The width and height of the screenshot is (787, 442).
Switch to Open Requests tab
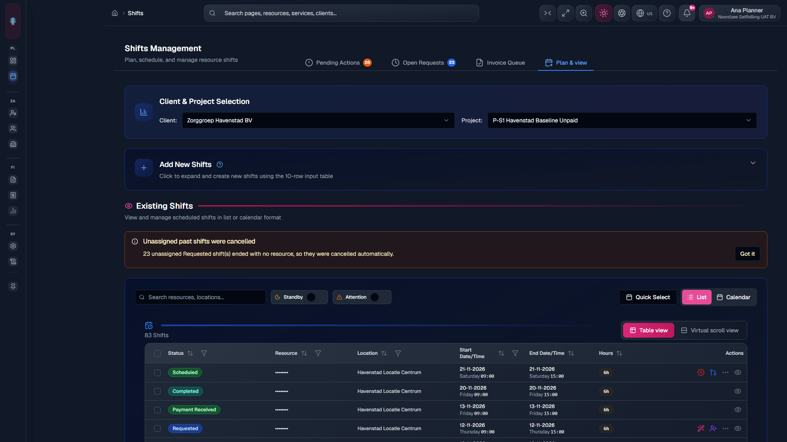tap(424, 63)
